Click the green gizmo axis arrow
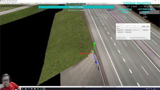The height and width of the screenshot is (90, 160). (x=94, y=43)
